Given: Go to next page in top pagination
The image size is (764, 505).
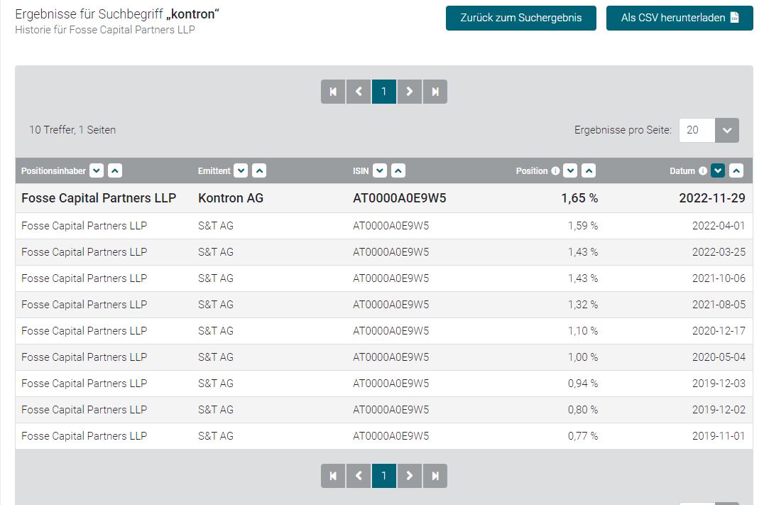Looking at the screenshot, I should [409, 92].
